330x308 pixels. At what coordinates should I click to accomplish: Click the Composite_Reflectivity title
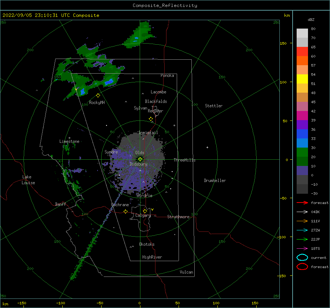(165, 5)
